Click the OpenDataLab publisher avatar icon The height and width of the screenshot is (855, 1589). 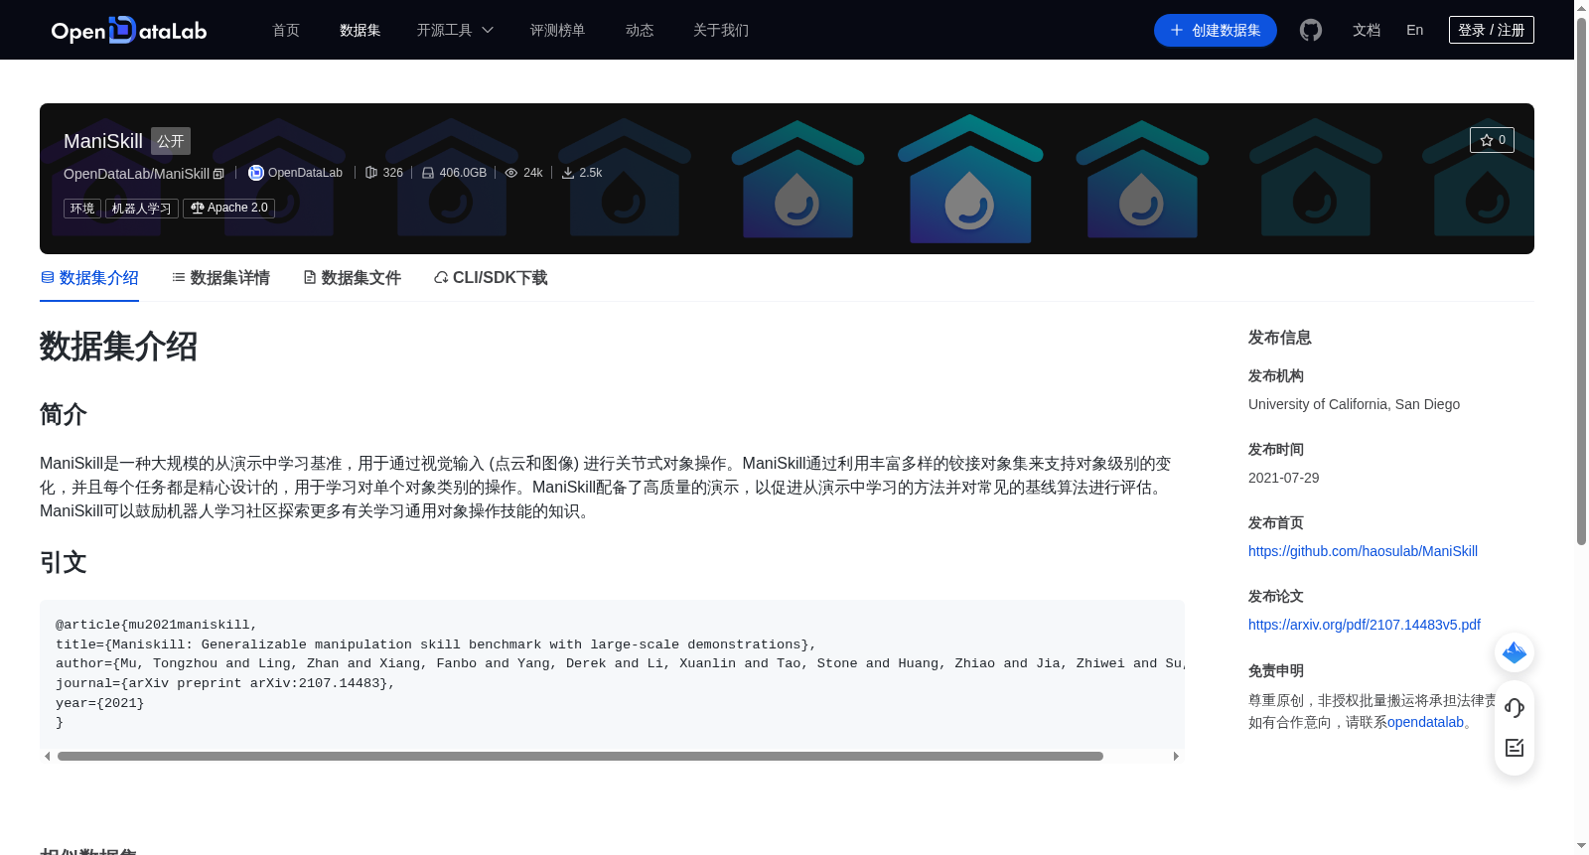pyautogui.click(x=255, y=173)
